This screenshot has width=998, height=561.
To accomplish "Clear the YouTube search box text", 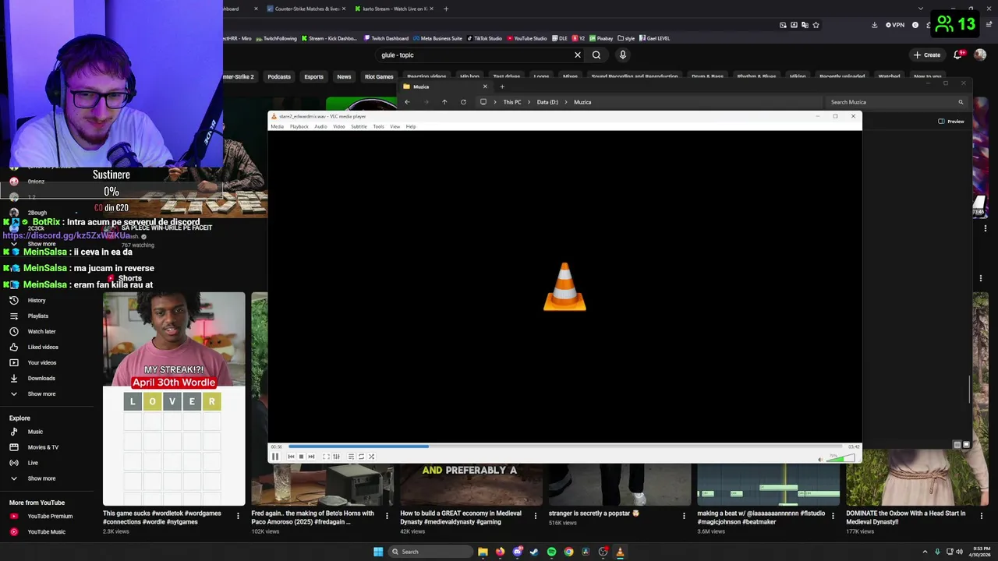I will coord(578,55).
